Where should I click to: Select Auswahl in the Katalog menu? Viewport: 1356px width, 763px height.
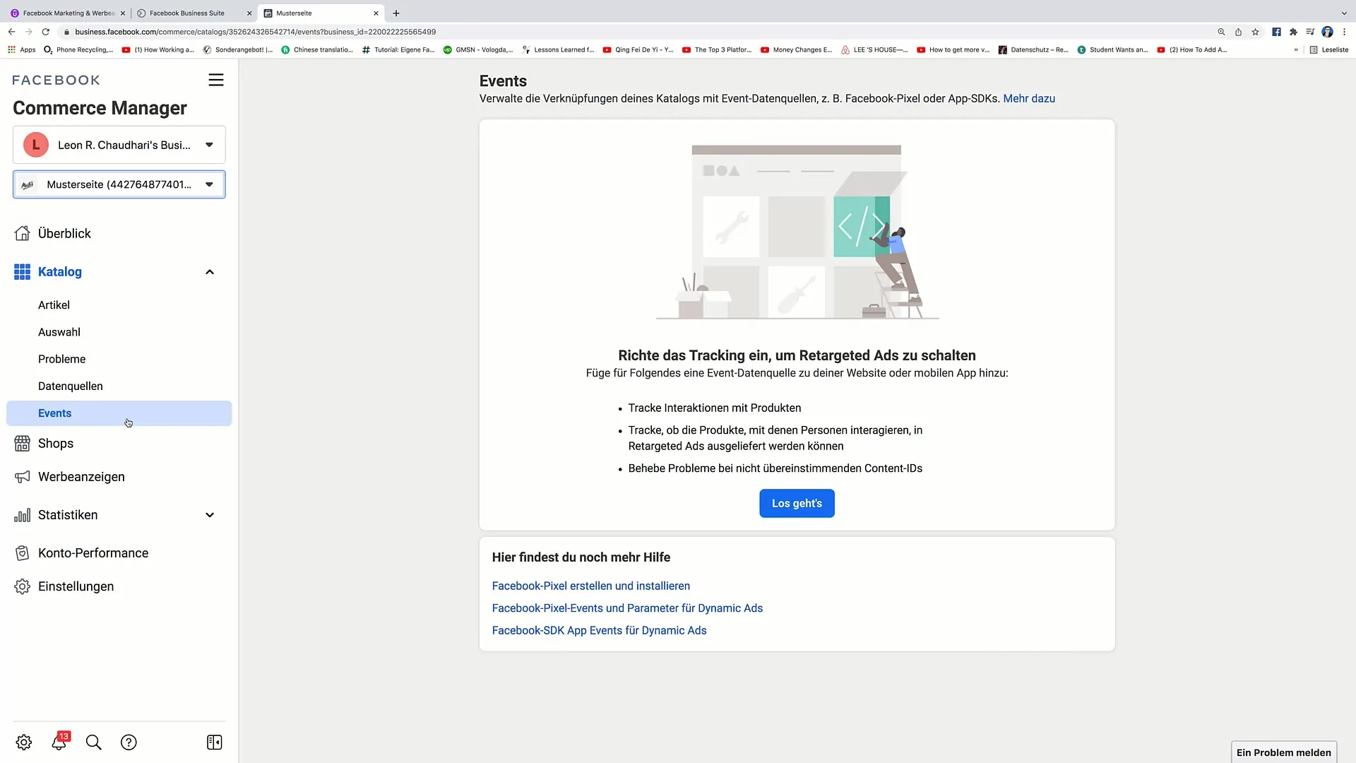(59, 332)
